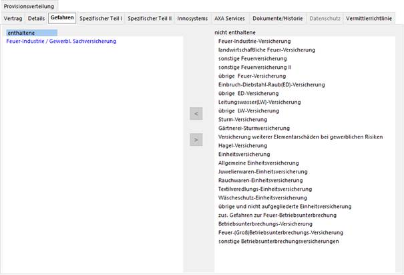
Task: Select sonstige Betriebsunterbrechungsversicherungen
Action: tap(278, 241)
